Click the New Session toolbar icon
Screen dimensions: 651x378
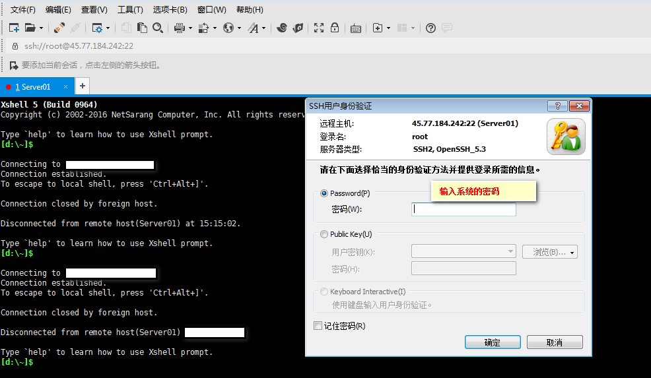click(14, 28)
